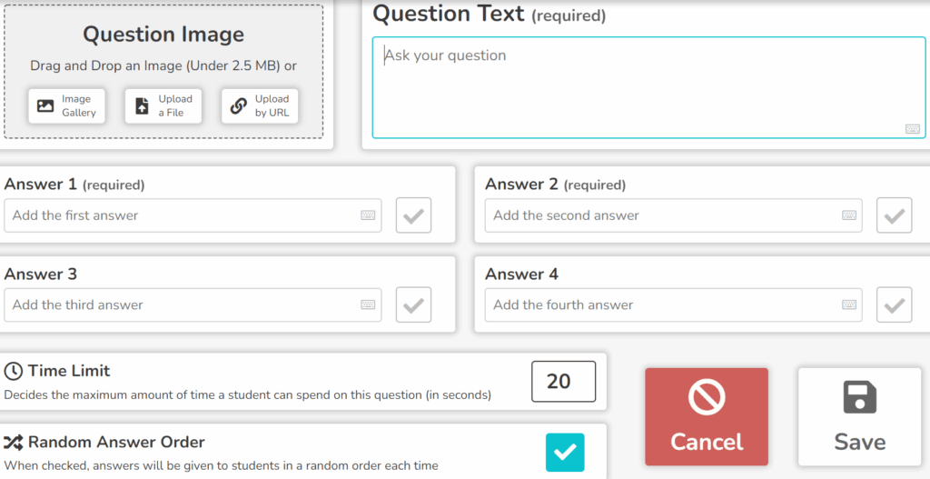
Task: Save the question
Action: point(859,416)
